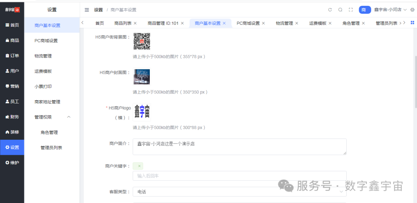Close the 商户基本设置 tab

(x=224, y=23)
